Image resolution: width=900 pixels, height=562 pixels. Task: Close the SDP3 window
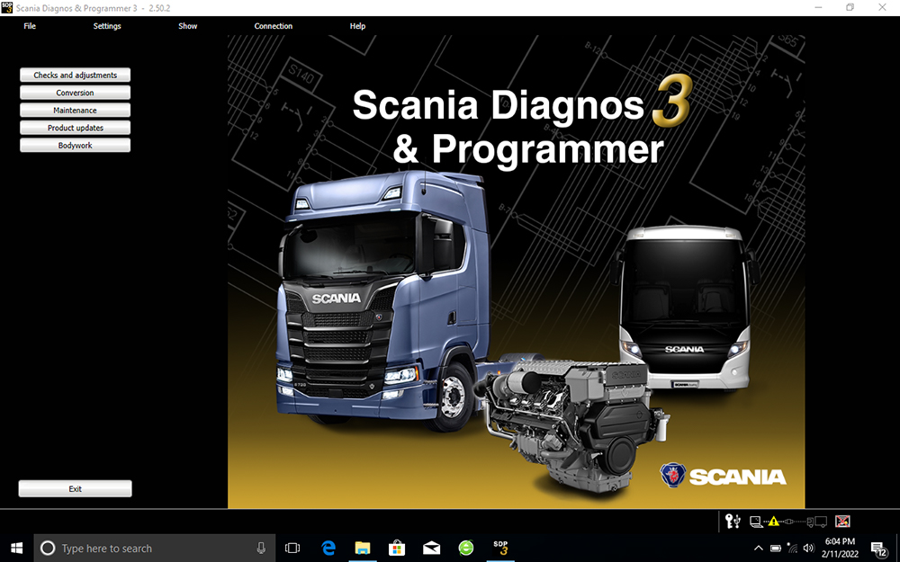(x=882, y=7)
